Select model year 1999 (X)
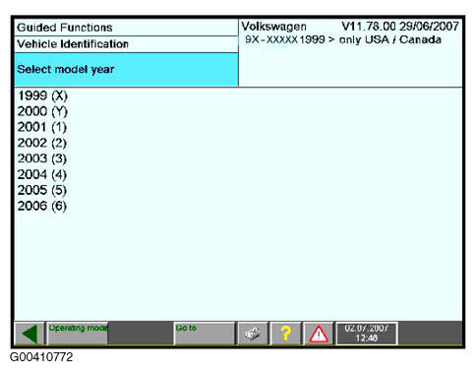Viewport: 475px width, 371px height. [42, 95]
